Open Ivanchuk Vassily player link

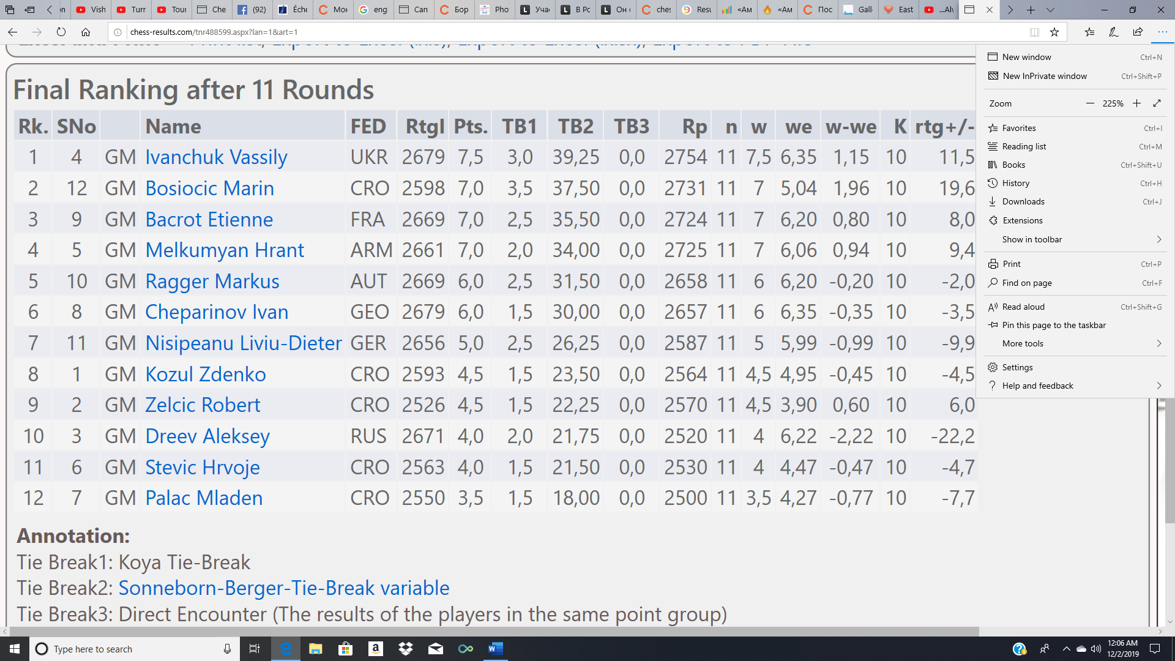(216, 157)
